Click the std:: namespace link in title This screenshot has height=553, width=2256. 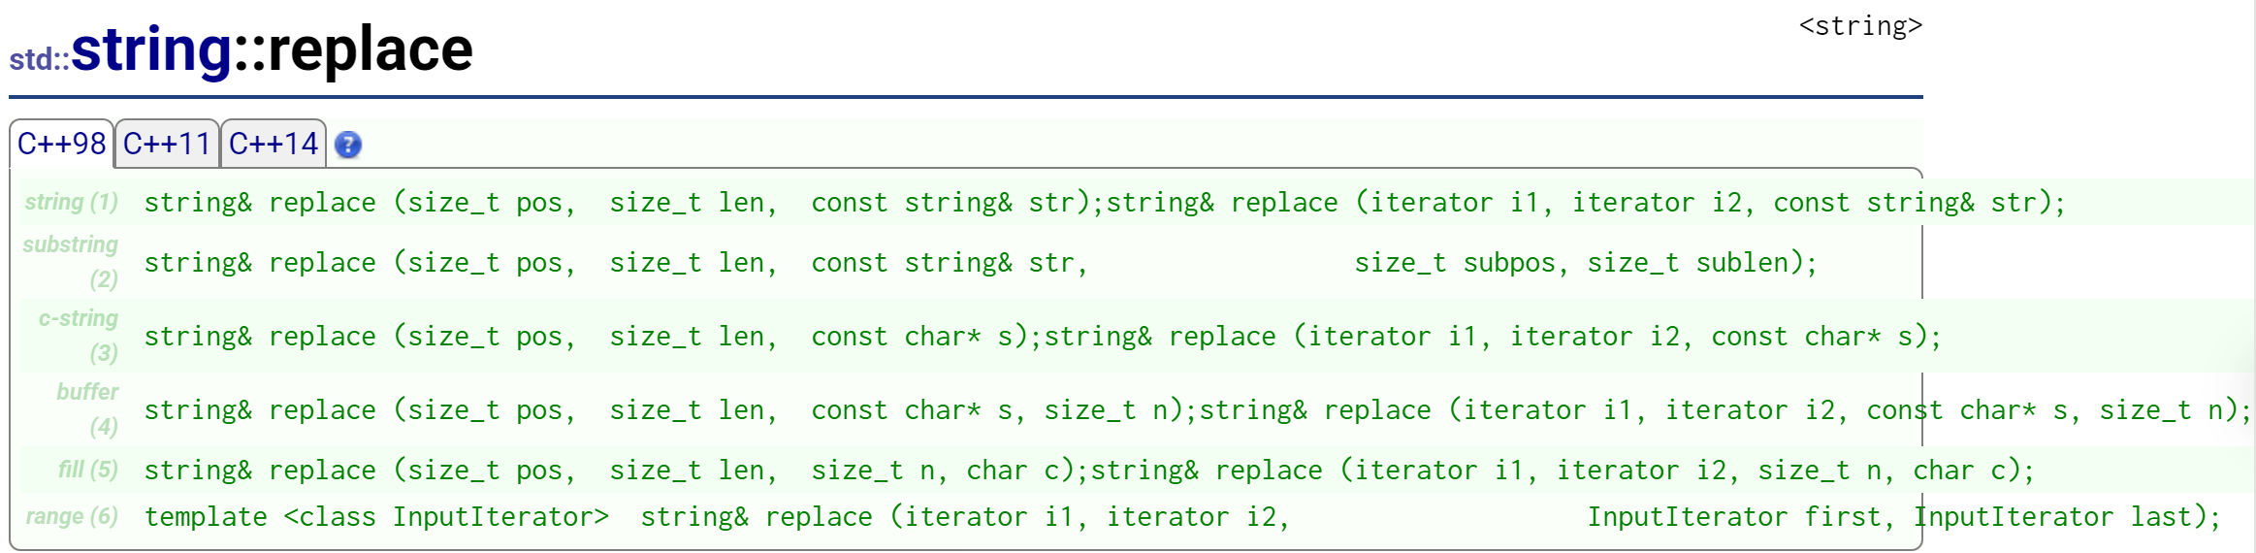(40, 59)
